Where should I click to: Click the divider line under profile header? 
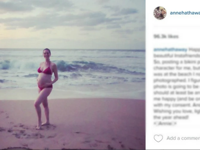tap(177, 26)
